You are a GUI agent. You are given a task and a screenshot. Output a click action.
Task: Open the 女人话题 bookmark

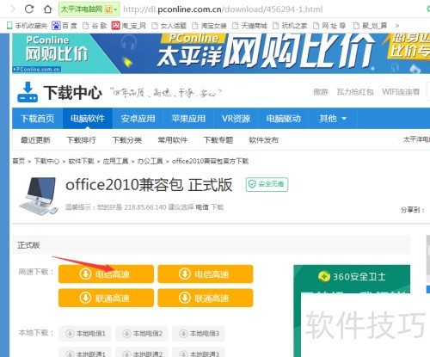coord(169,26)
